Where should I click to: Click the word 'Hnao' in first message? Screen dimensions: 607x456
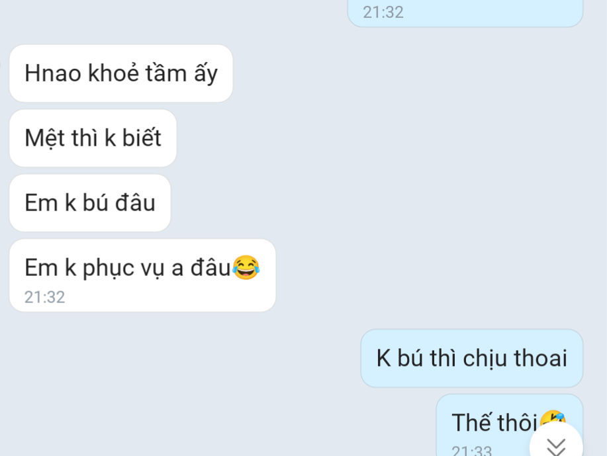[x=53, y=73]
